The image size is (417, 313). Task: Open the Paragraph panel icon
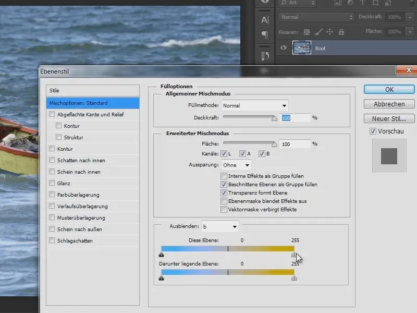pos(265,34)
